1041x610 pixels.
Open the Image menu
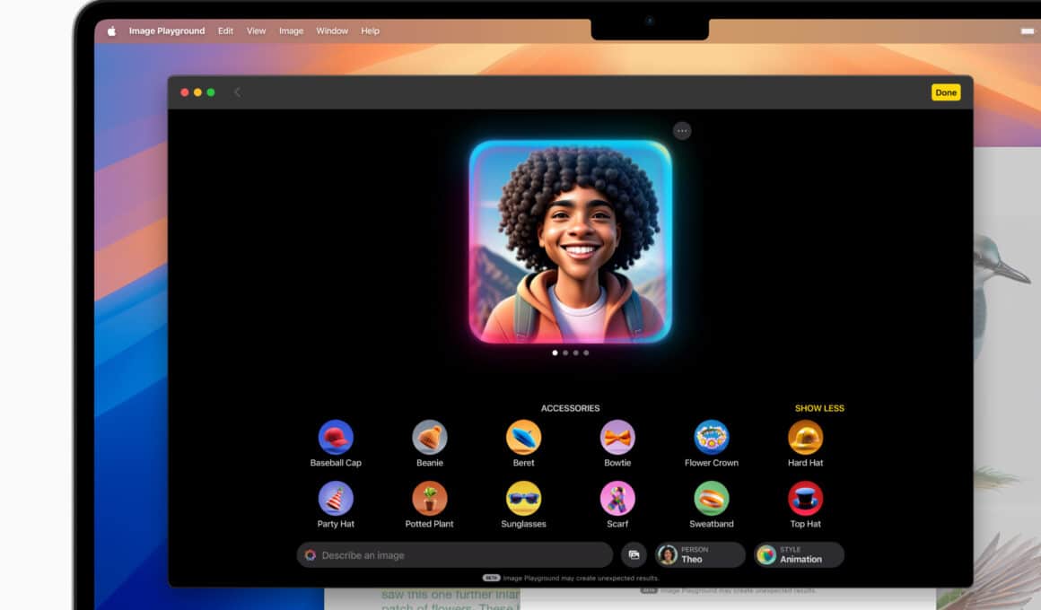pos(291,31)
